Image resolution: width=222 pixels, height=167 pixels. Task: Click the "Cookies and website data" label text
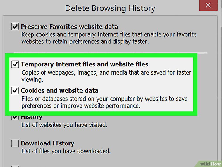tap(59, 90)
